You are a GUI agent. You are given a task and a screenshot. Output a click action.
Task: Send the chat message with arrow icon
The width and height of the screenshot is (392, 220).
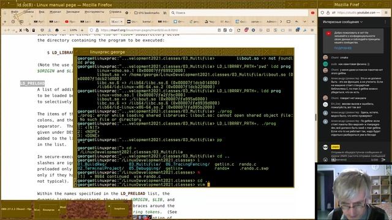pyautogui.click(x=383, y=159)
